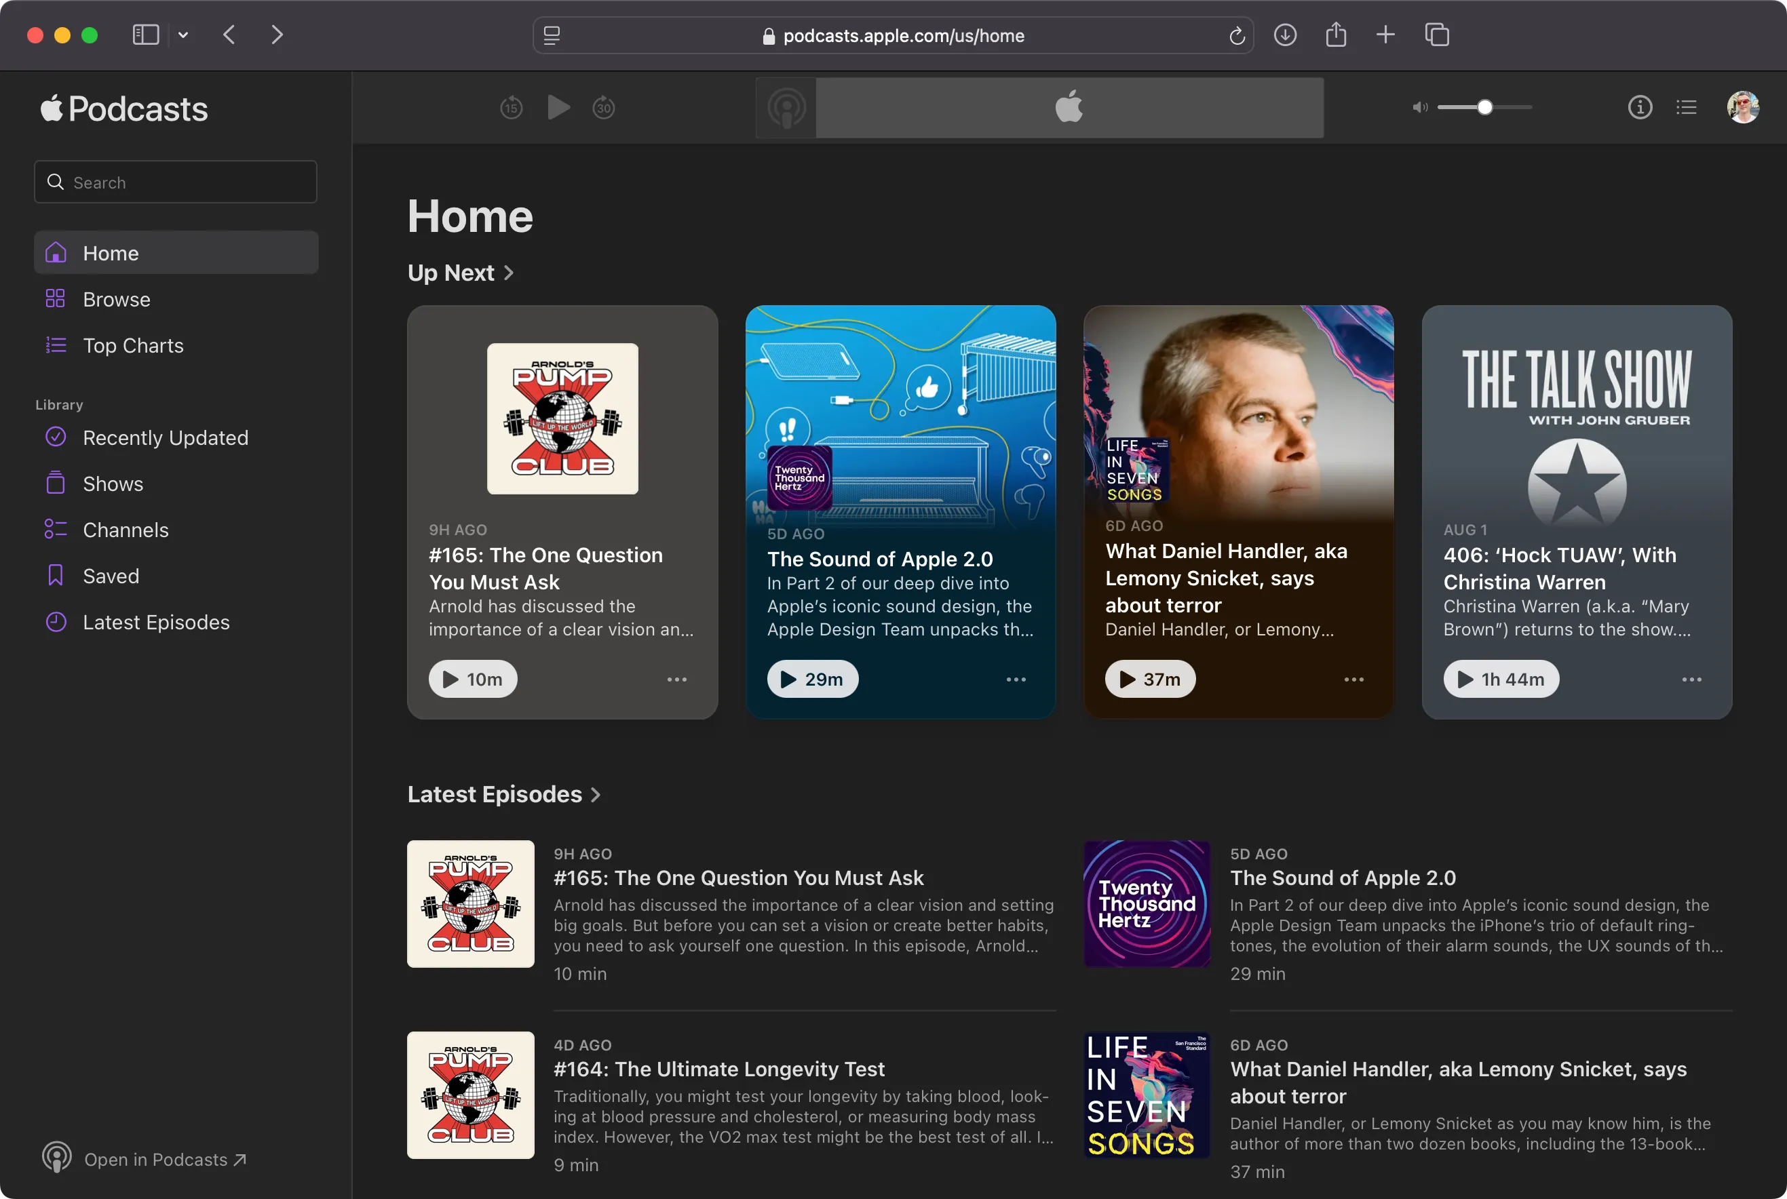The width and height of the screenshot is (1787, 1199).
Task: Adjust the volume slider
Action: [x=1485, y=108]
